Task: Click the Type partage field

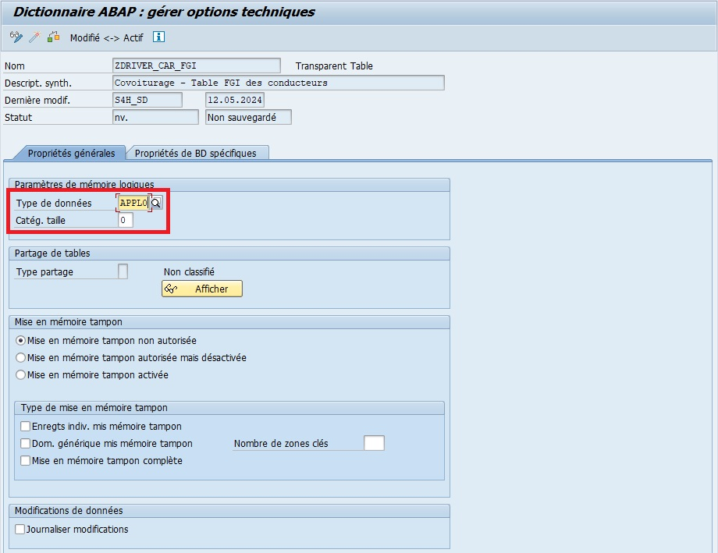Action: pos(123,271)
